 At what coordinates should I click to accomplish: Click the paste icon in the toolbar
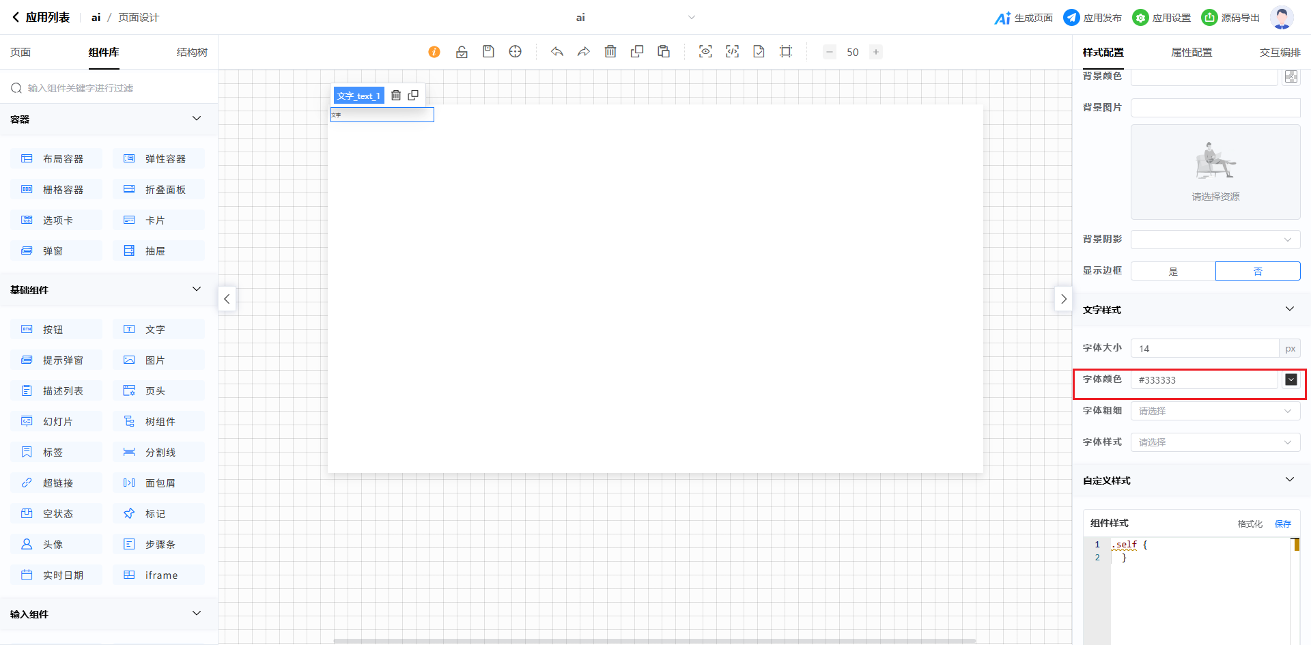(x=664, y=52)
